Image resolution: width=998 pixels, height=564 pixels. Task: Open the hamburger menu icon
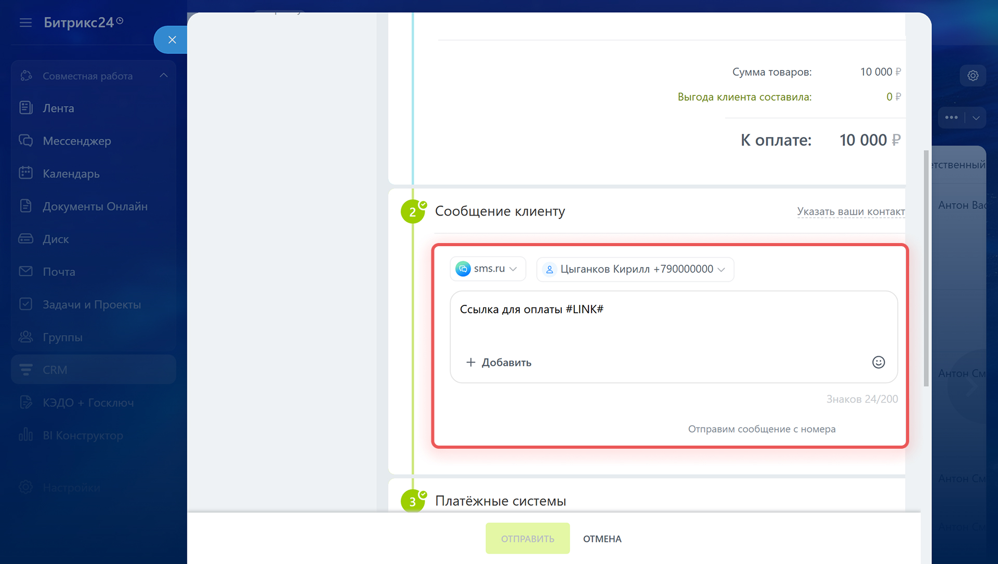coord(25,22)
